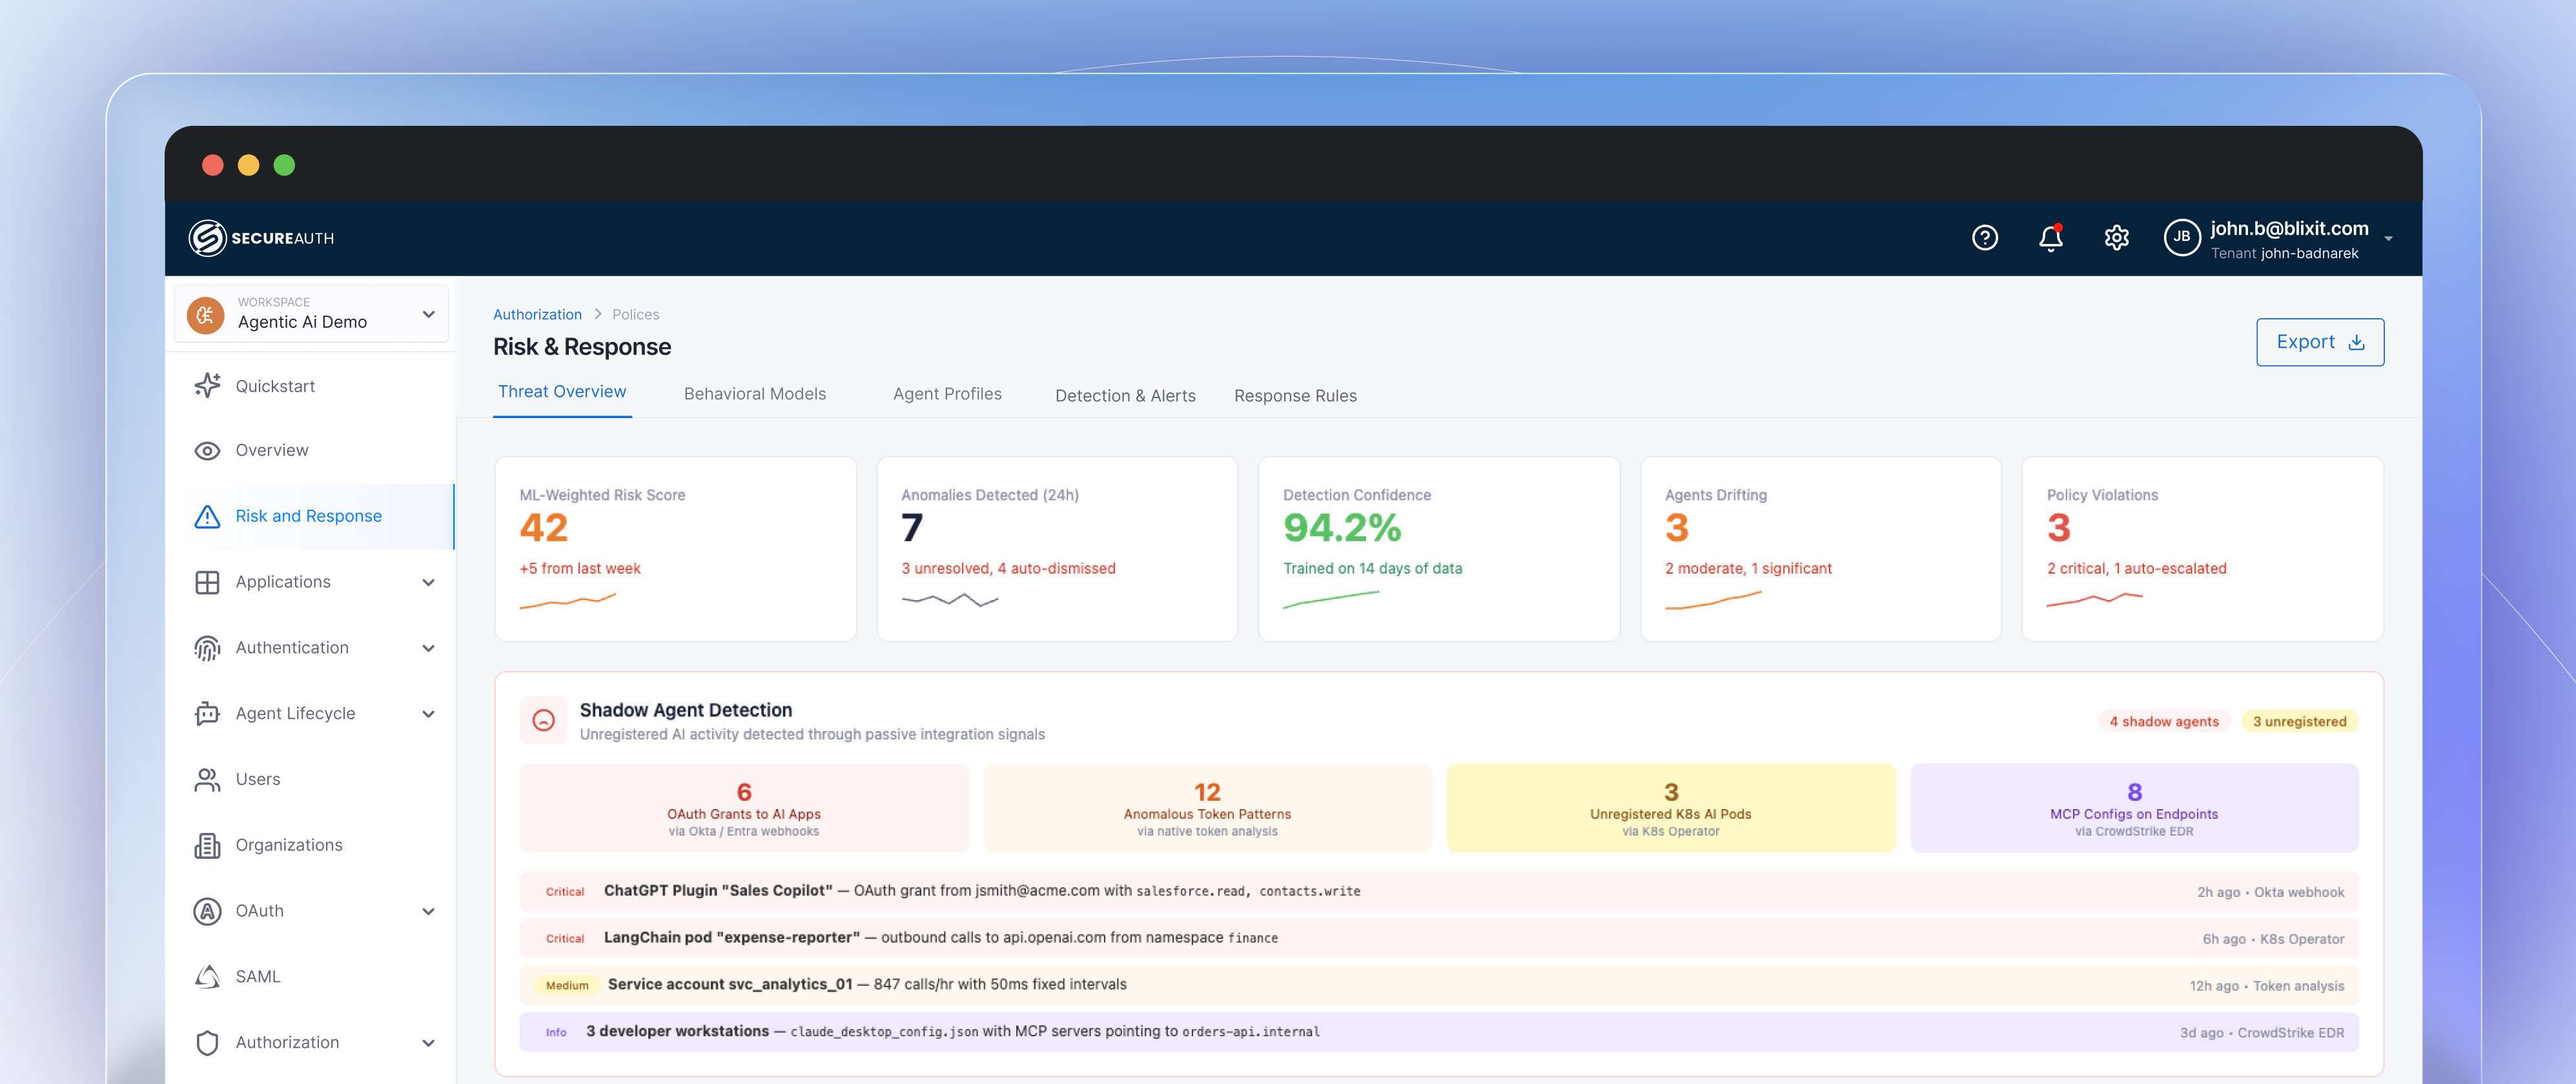Collapse the Authentication section chevron
This screenshot has width=2576, height=1084.
point(428,647)
